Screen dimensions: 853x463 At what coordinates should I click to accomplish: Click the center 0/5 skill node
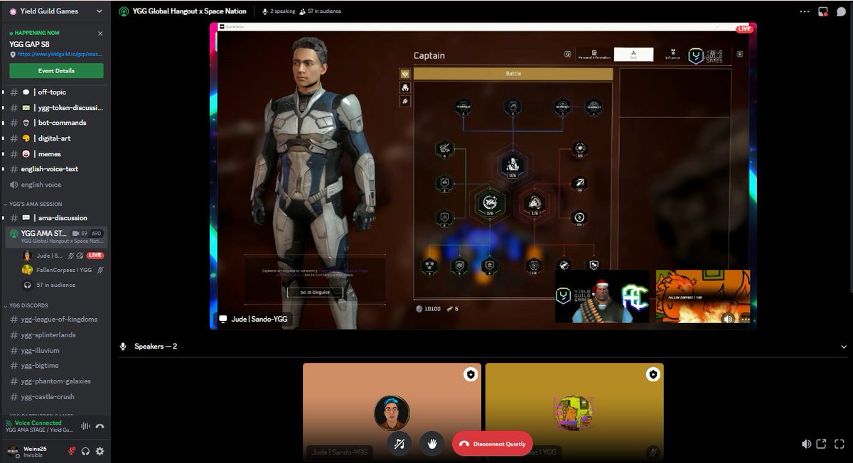pos(490,204)
